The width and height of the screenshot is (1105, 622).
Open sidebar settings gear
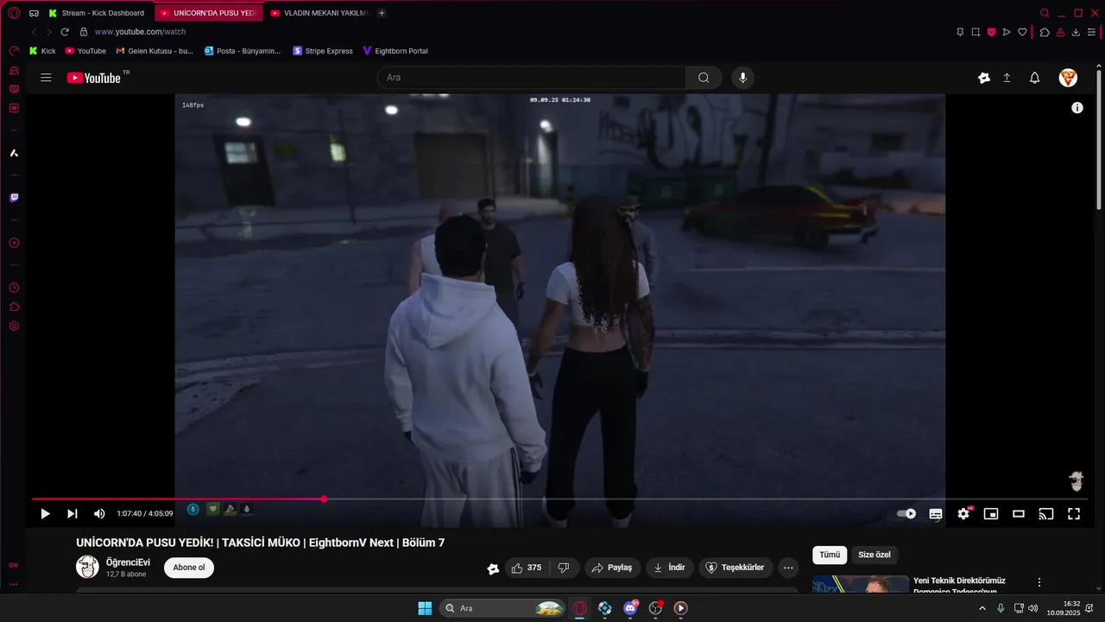[14, 327]
